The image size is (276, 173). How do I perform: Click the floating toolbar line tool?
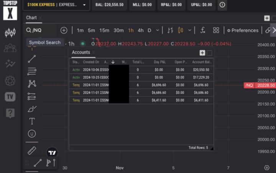38,163
